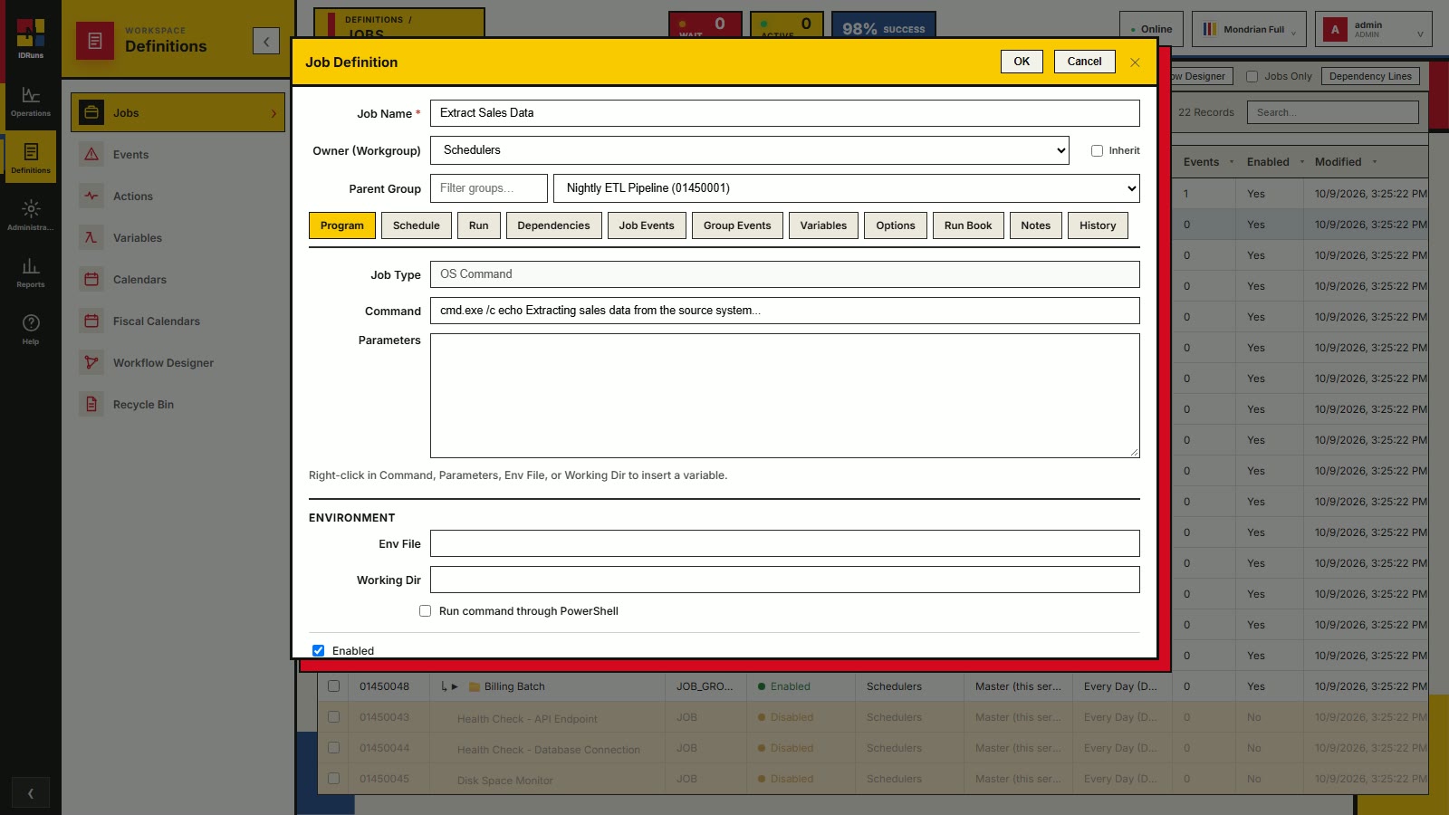Select the Fiscal Calendars icon

[x=91, y=321]
